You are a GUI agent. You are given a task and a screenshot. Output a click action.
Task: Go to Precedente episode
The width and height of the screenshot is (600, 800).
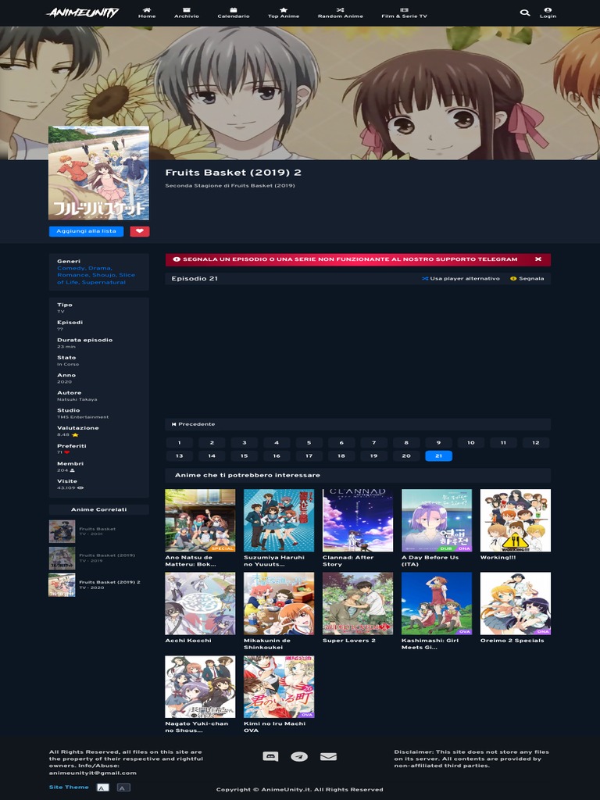194,424
